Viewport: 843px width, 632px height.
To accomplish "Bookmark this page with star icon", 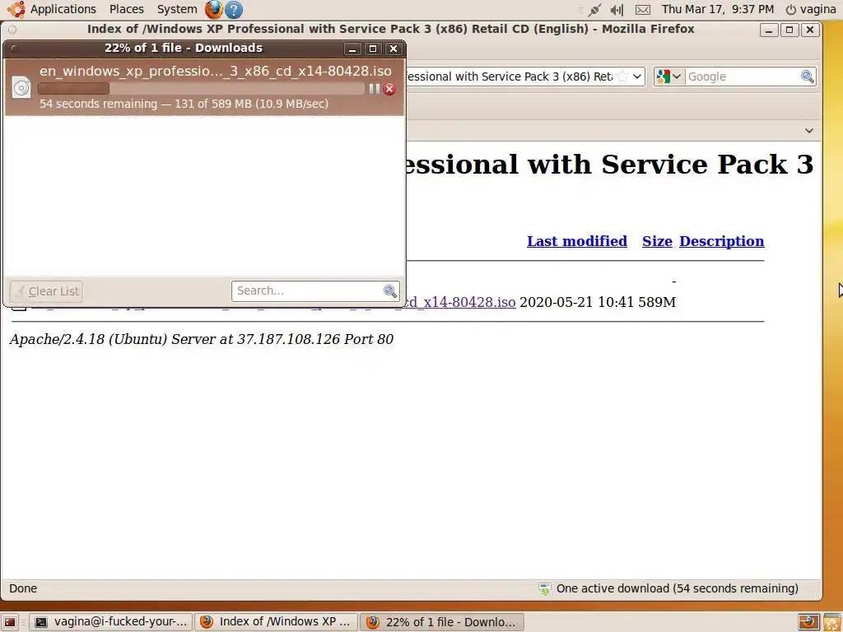I will pos(622,77).
